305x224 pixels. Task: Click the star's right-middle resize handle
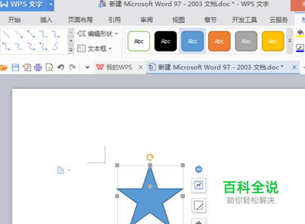pos(183,196)
